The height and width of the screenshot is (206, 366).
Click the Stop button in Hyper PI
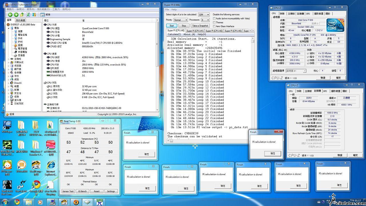(x=184, y=26)
